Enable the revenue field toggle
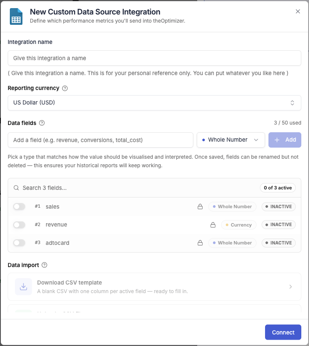This screenshot has width=309, height=346. tap(19, 225)
